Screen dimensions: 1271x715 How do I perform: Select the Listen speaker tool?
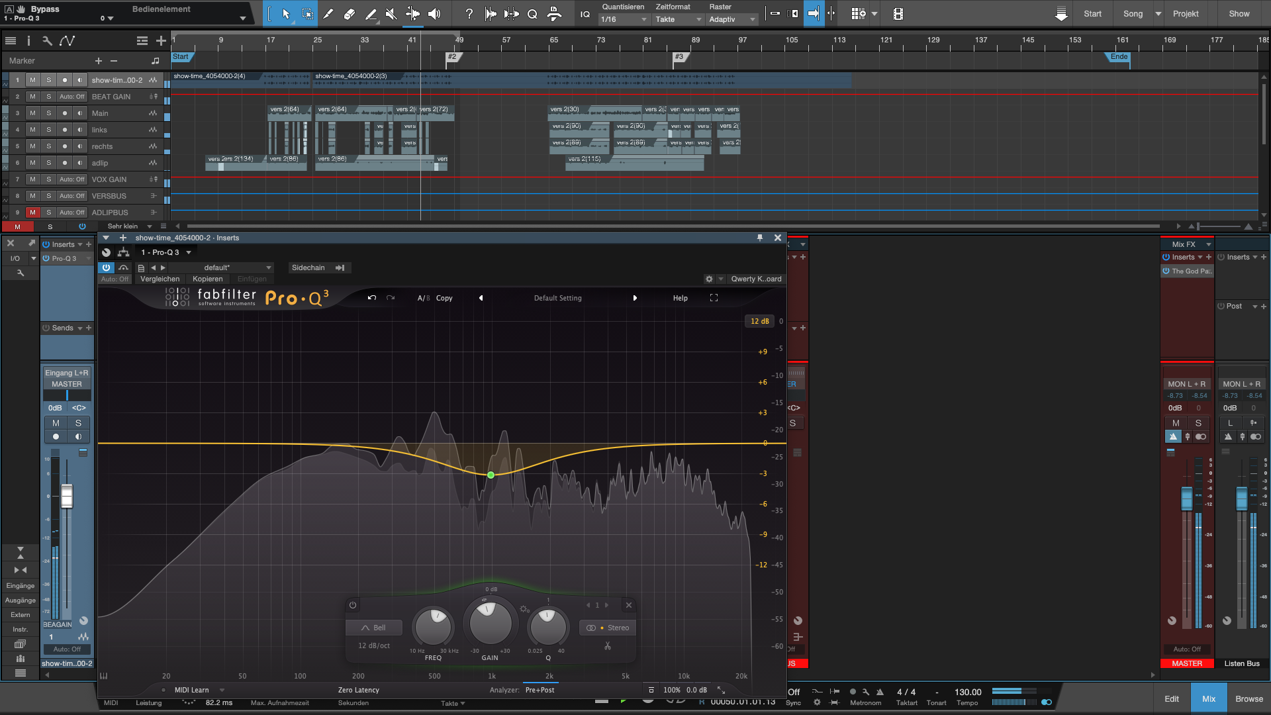[434, 14]
